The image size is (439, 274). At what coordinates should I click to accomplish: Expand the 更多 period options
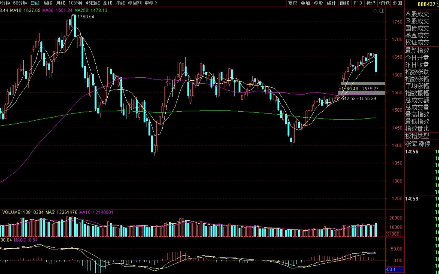(x=150, y=3)
